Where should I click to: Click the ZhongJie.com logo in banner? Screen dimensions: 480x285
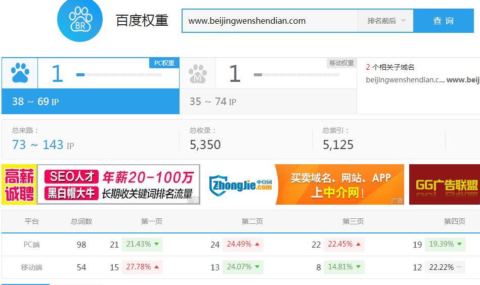[241, 184]
